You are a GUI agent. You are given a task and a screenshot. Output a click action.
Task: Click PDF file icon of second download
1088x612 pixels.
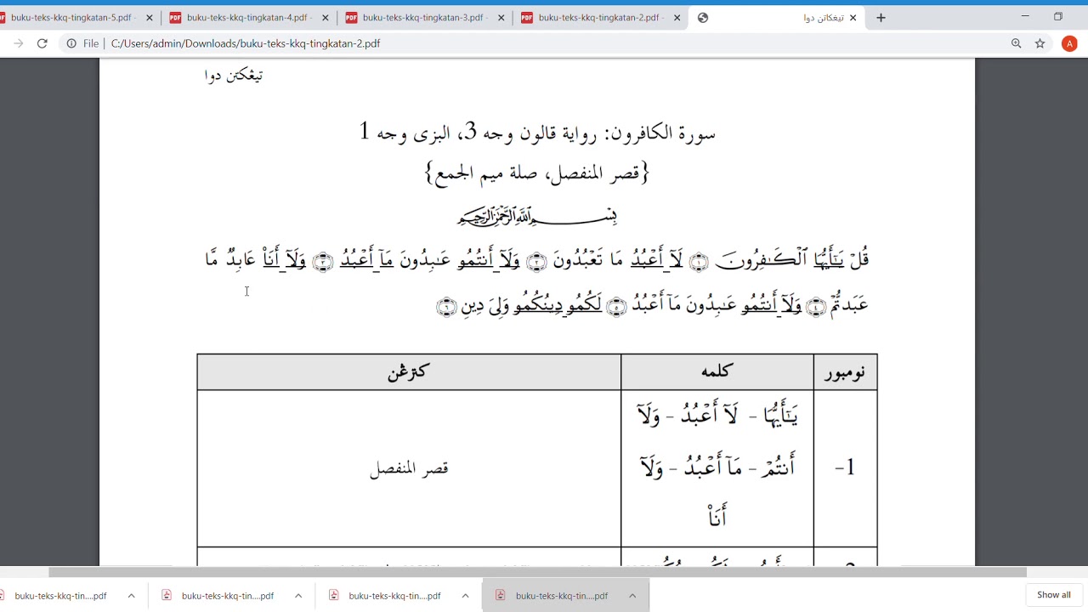pos(167,596)
